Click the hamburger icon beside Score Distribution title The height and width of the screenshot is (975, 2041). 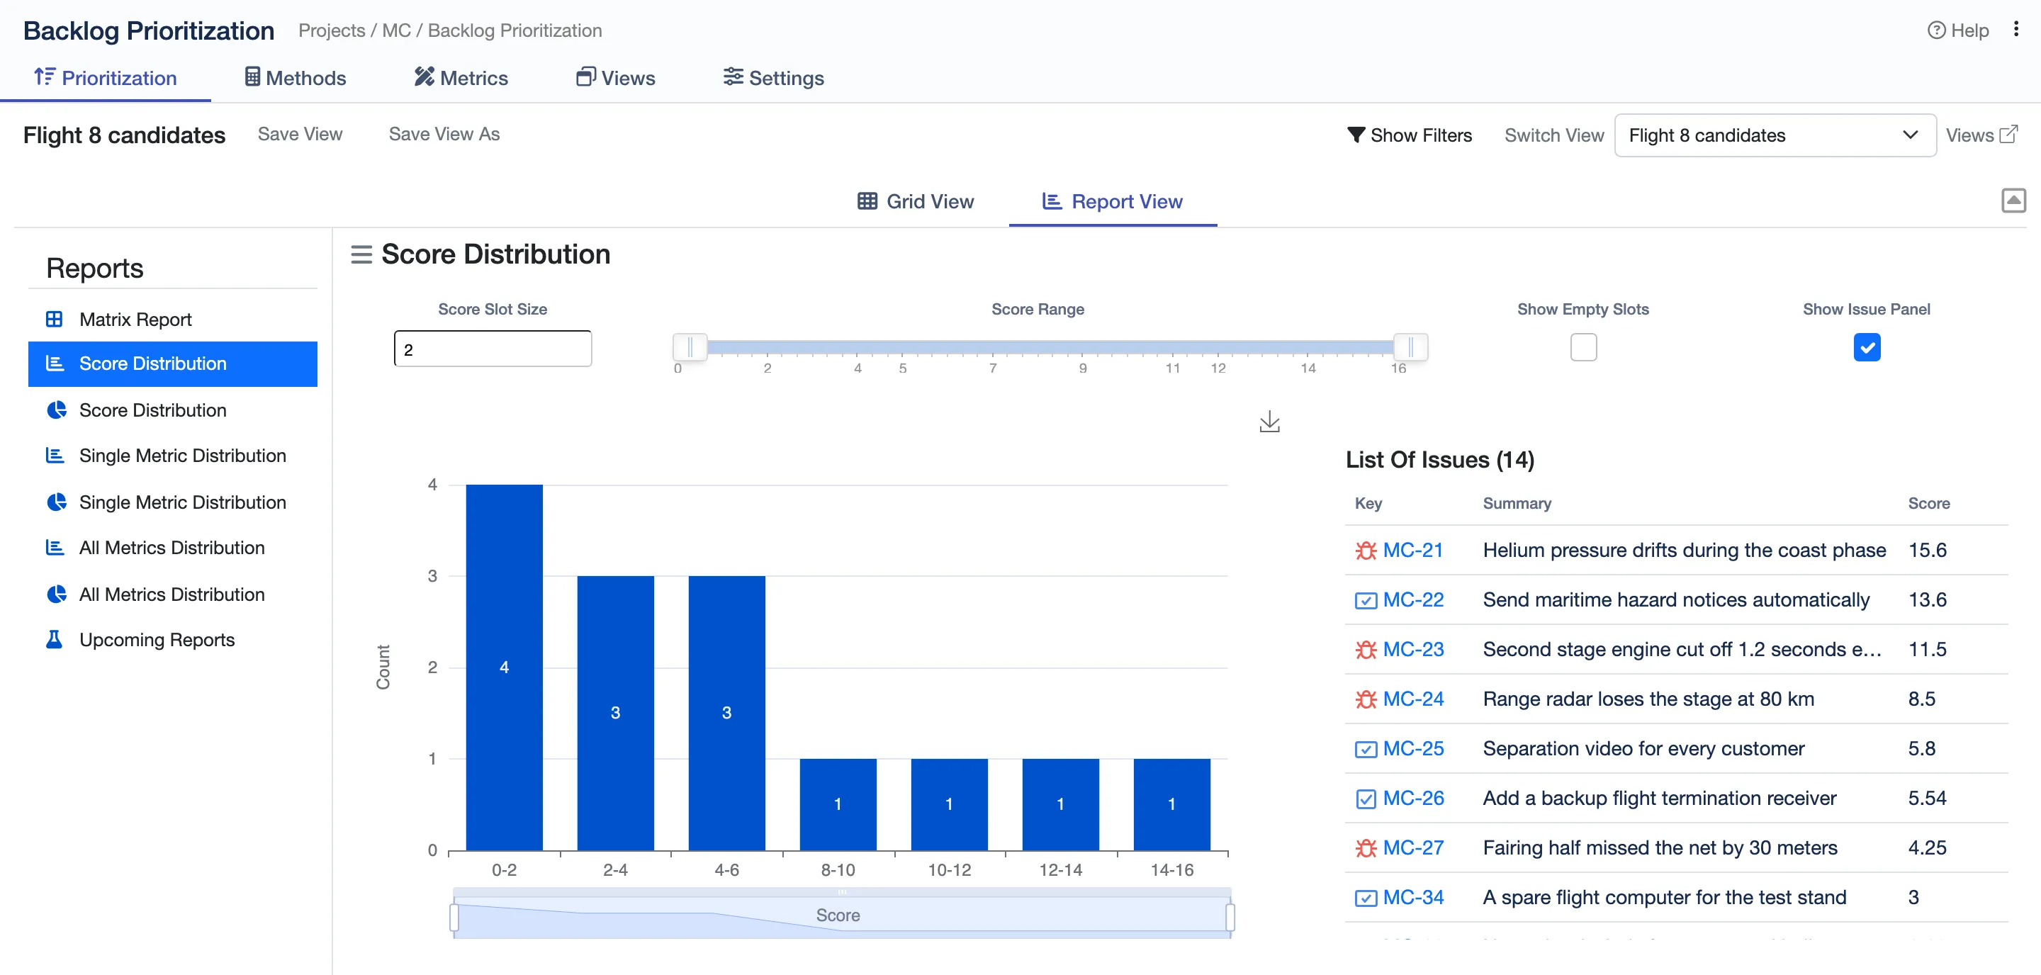[x=361, y=254]
